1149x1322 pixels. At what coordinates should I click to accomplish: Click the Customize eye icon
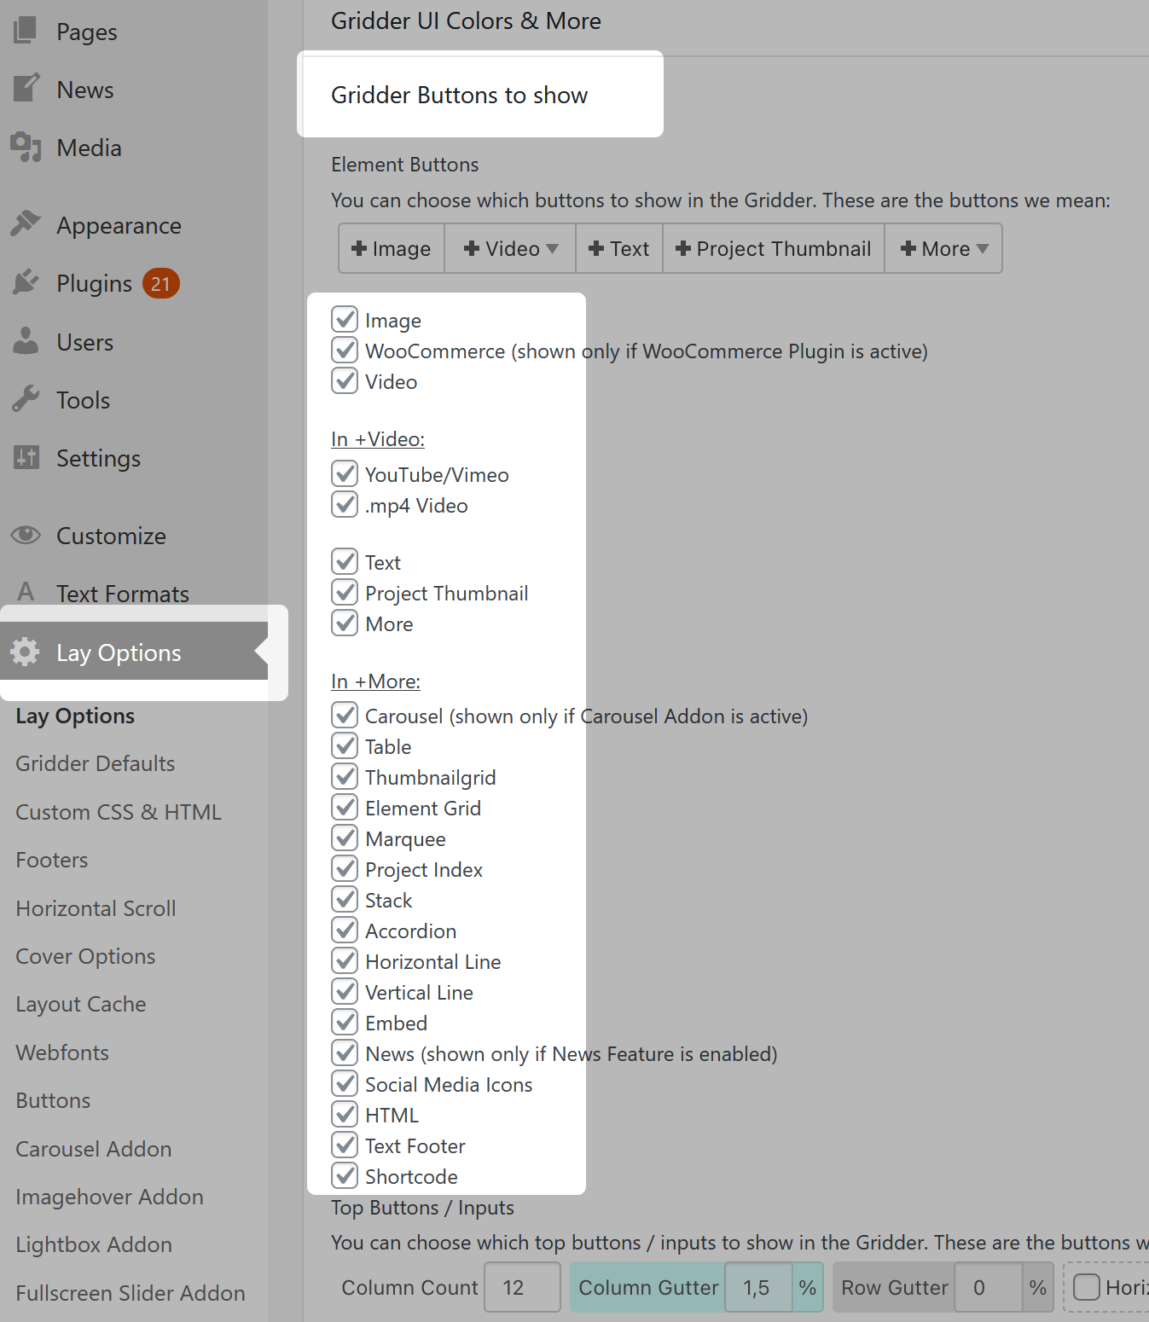pyautogui.click(x=26, y=535)
